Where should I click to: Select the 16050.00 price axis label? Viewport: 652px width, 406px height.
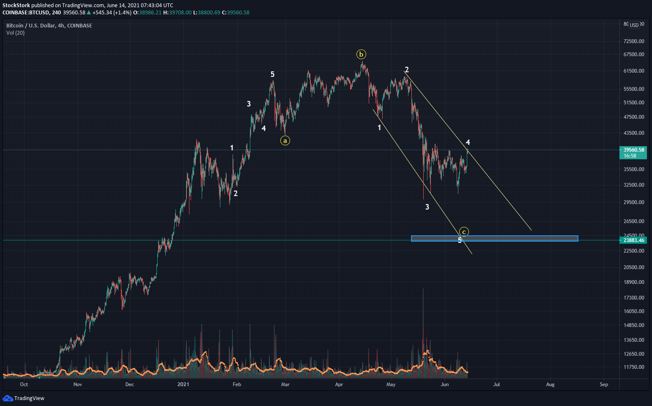pyautogui.click(x=634, y=311)
